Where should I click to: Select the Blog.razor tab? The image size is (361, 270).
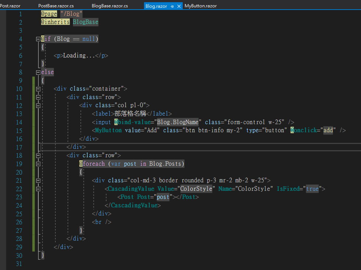156,6
